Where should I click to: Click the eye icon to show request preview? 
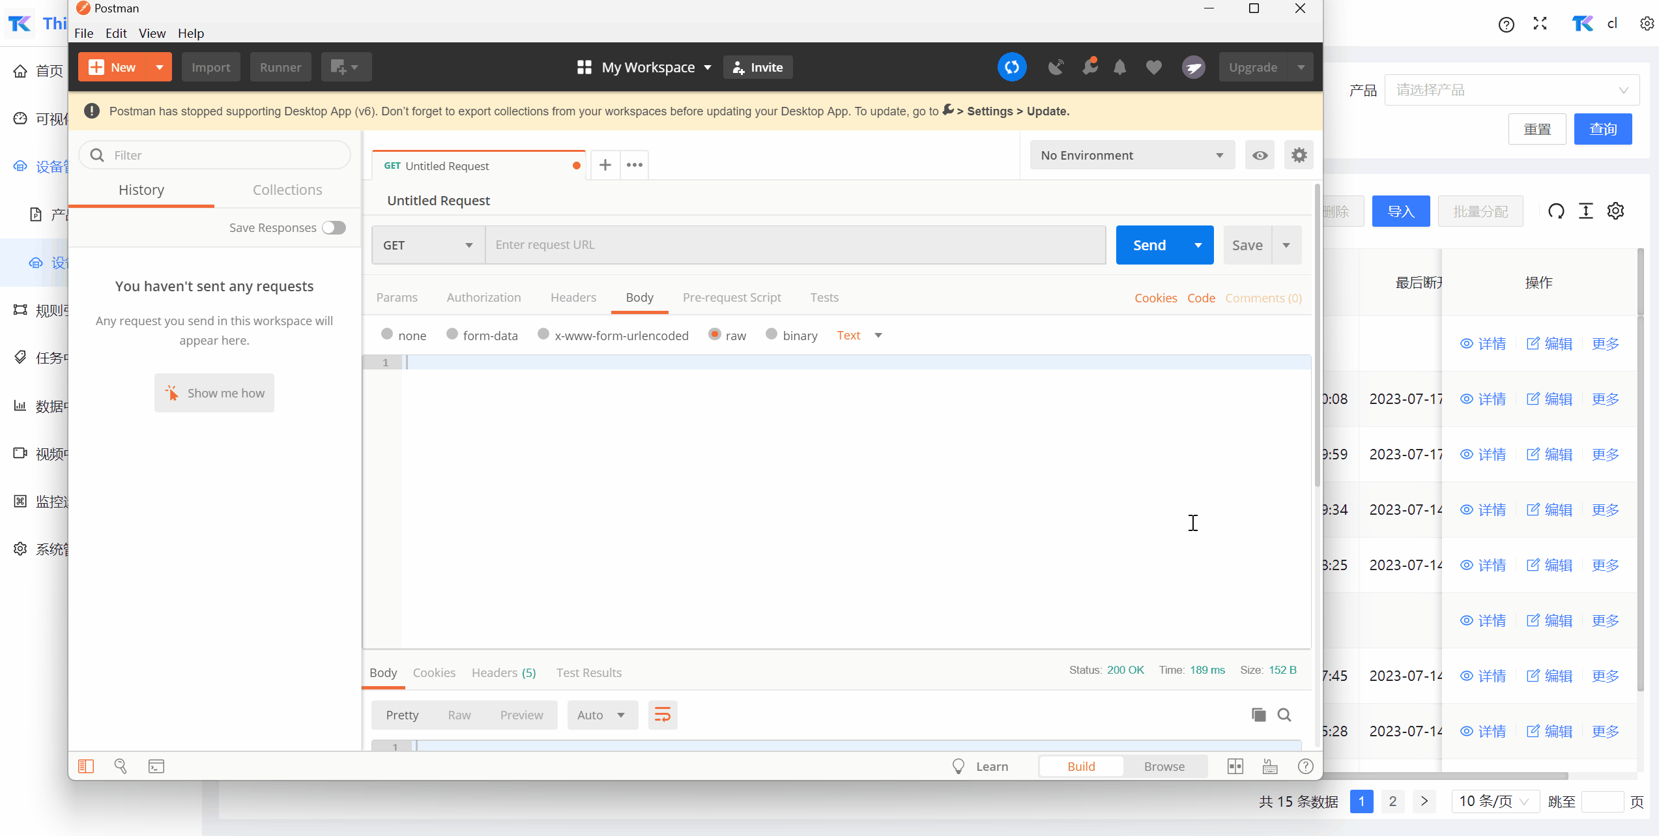tap(1260, 154)
